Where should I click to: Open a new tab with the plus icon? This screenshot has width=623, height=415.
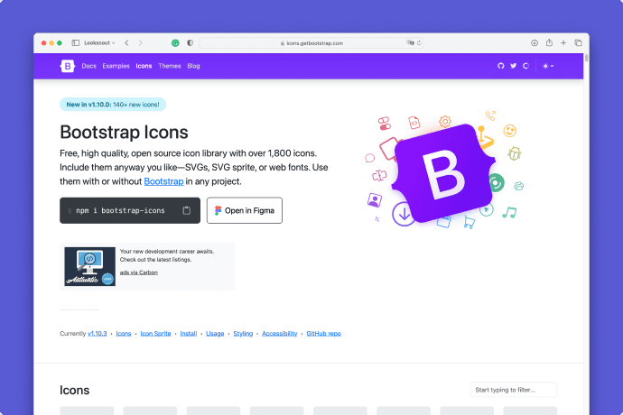click(x=563, y=43)
